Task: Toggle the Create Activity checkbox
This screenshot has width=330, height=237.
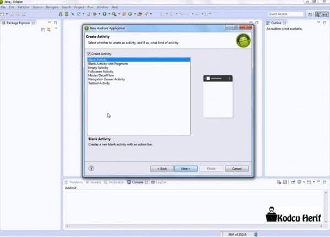Action: pos(89,54)
